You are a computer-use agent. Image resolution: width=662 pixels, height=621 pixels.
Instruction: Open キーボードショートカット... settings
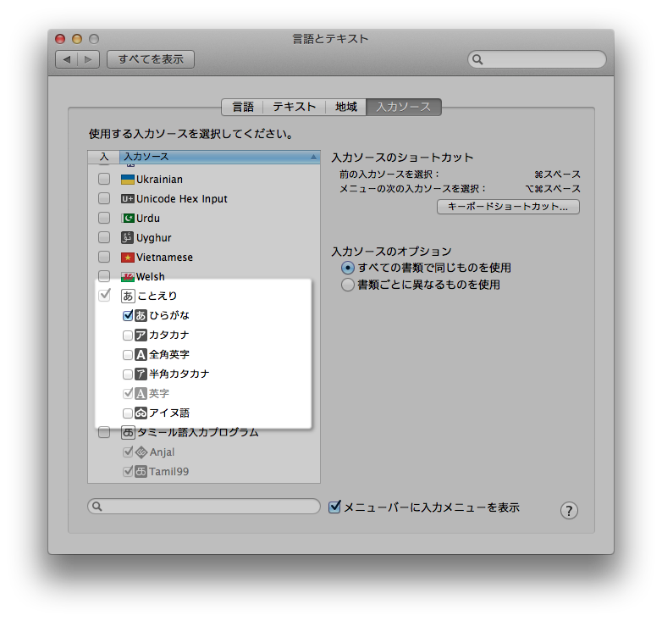pos(508,207)
